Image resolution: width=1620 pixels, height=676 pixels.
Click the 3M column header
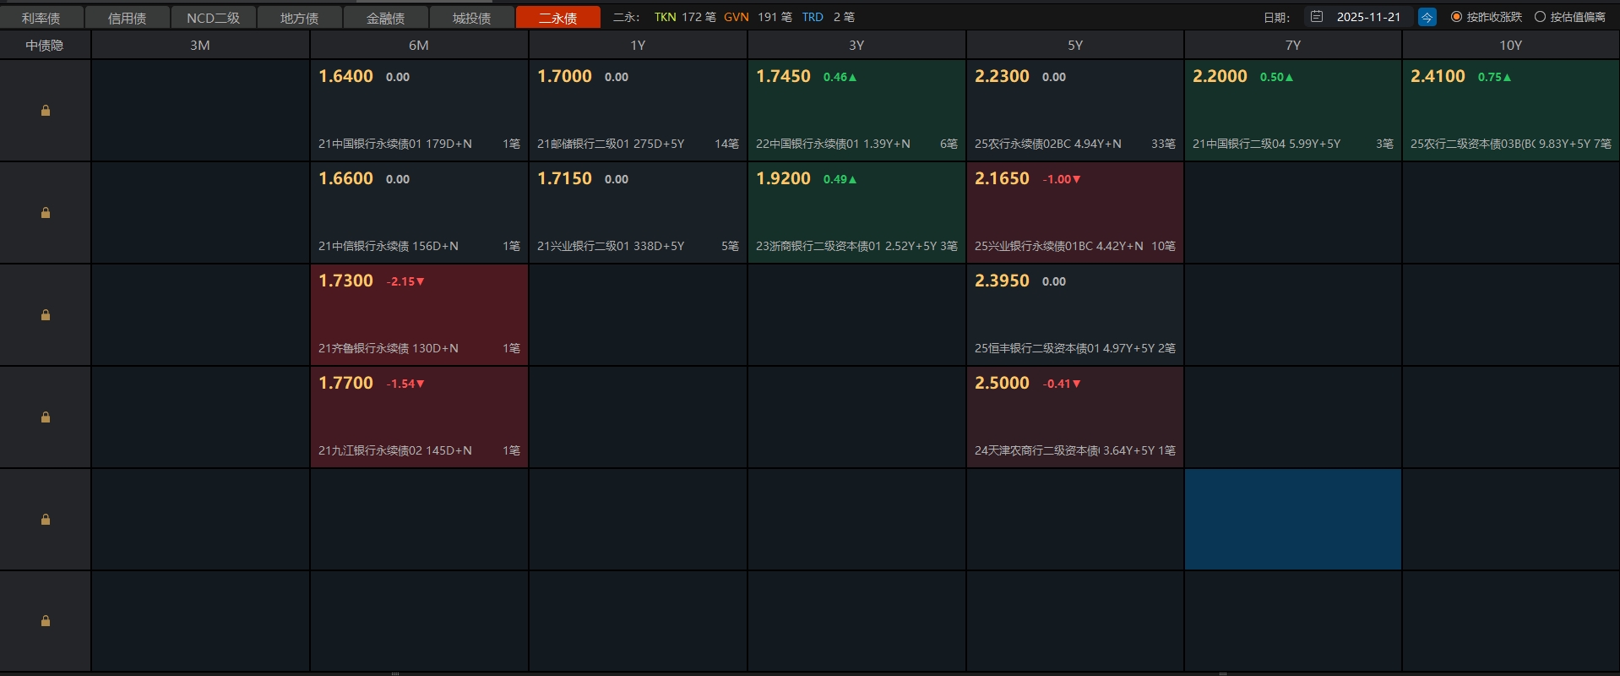tap(200, 46)
